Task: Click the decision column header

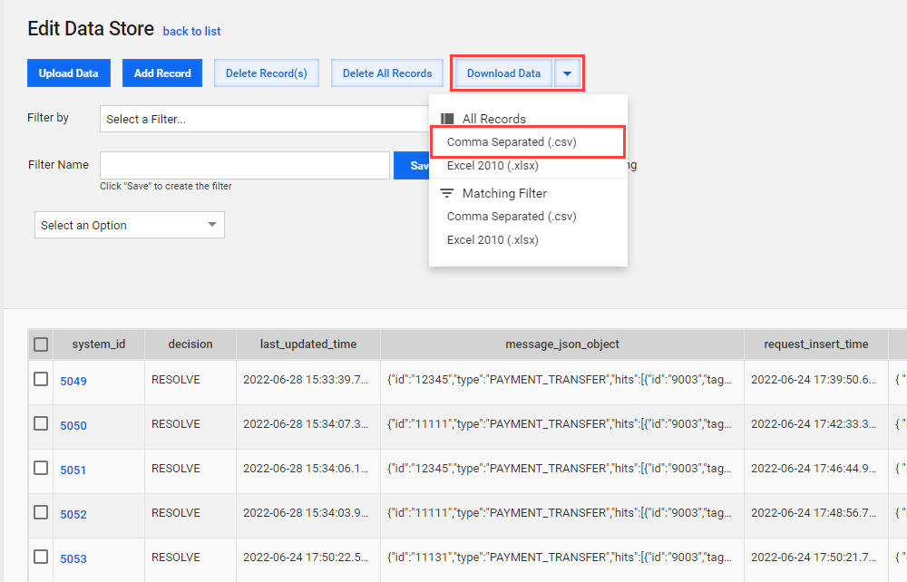Action: 190,344
